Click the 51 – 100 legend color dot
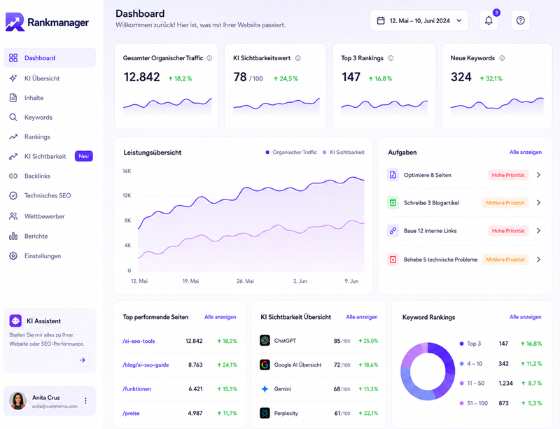Screen dimensions: 560x429 click(461, 403)
